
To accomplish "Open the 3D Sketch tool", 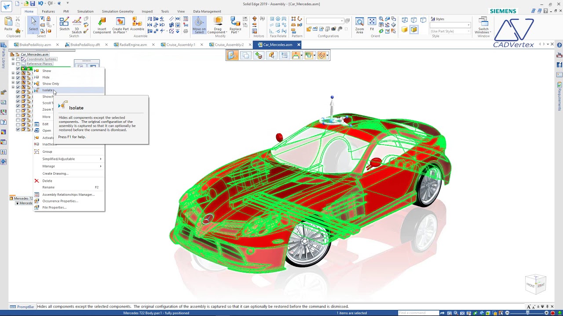I will point(77,25).
